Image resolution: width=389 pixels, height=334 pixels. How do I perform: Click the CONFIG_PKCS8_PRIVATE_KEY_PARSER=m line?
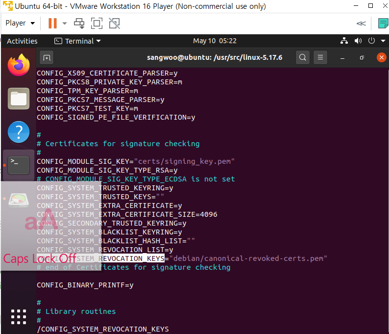tap(109, 82)
